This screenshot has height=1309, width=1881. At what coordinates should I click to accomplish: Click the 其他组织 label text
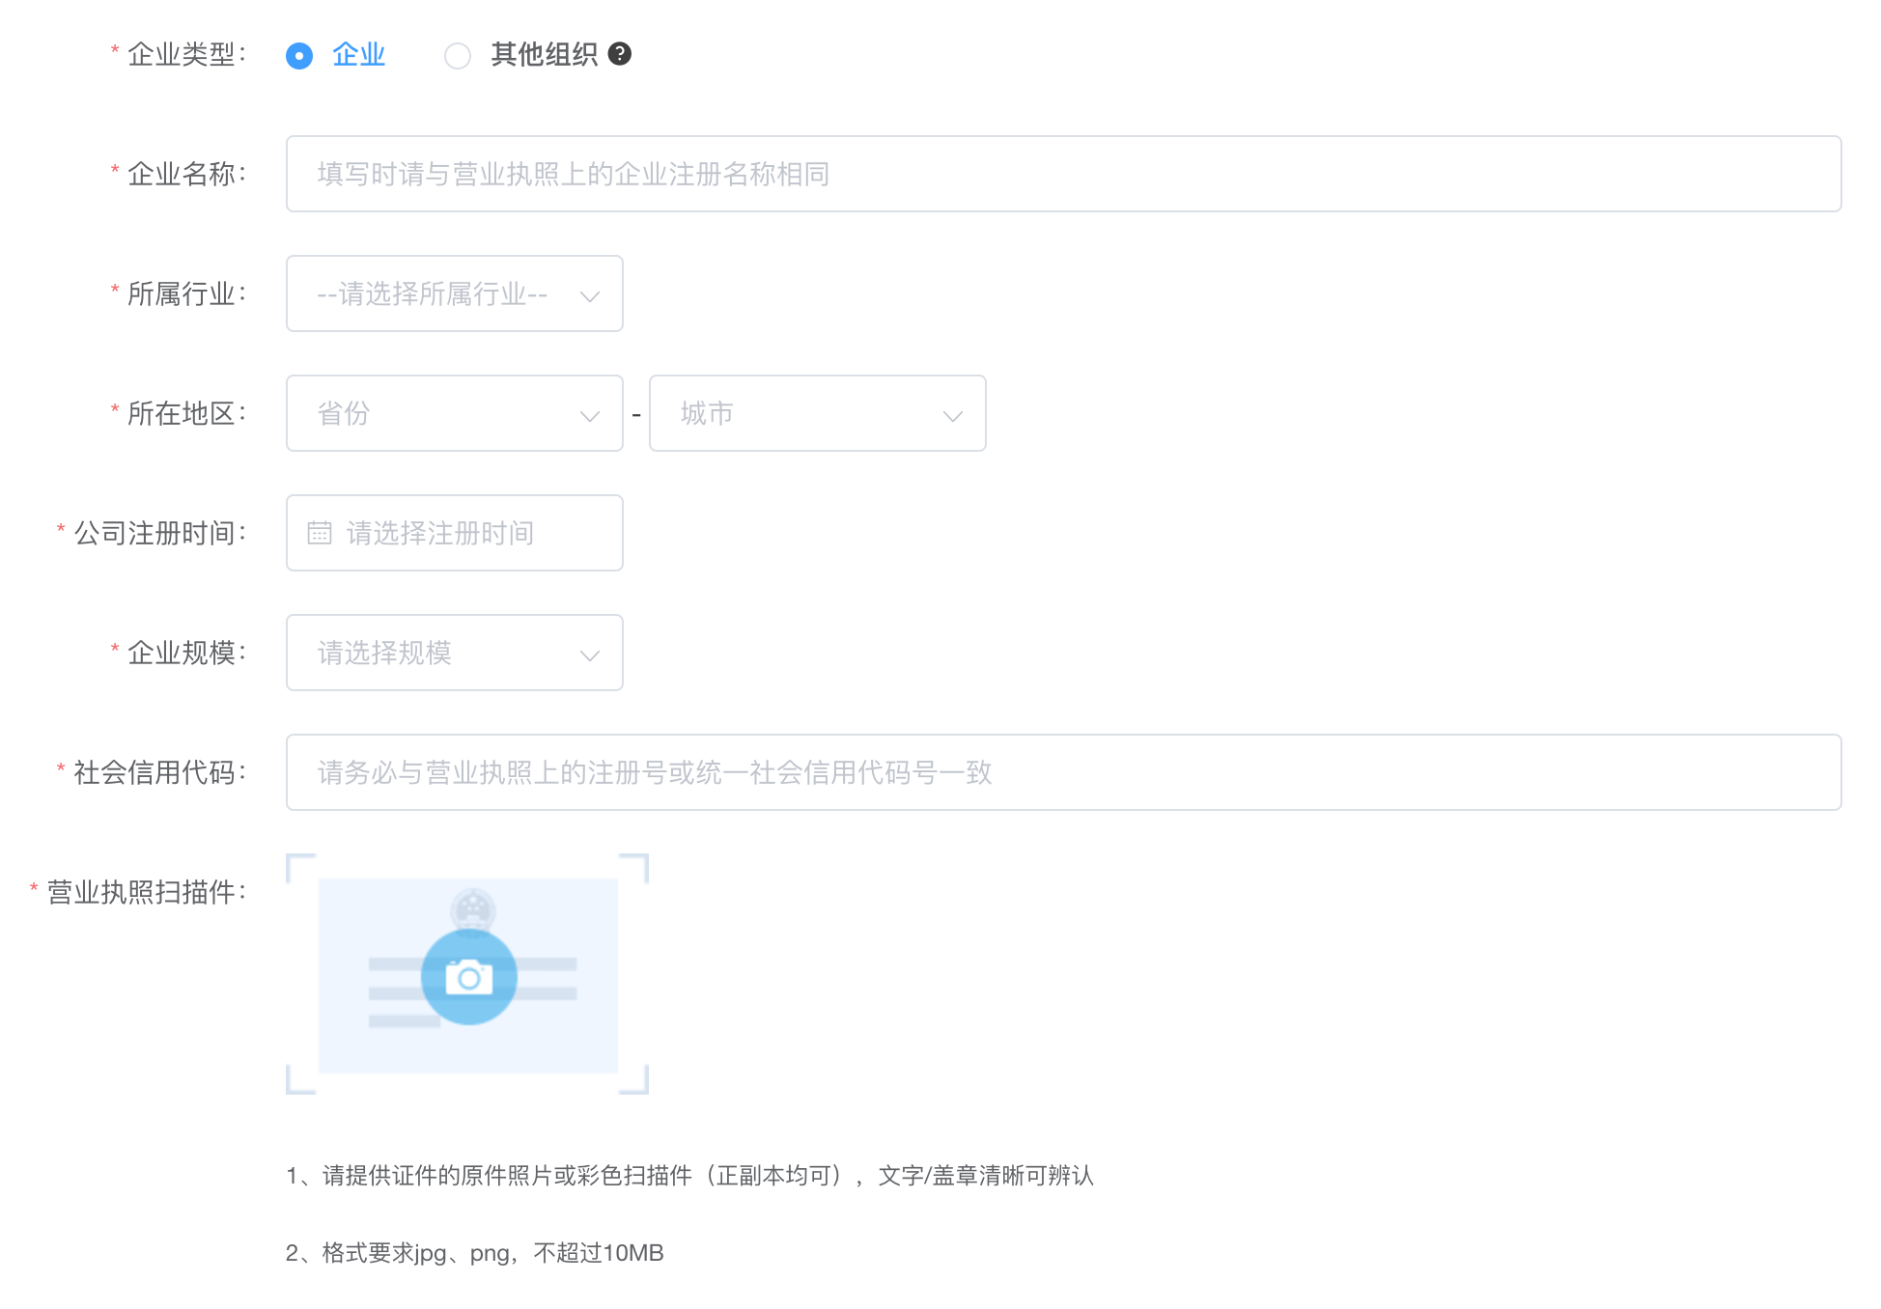point(544,54)
